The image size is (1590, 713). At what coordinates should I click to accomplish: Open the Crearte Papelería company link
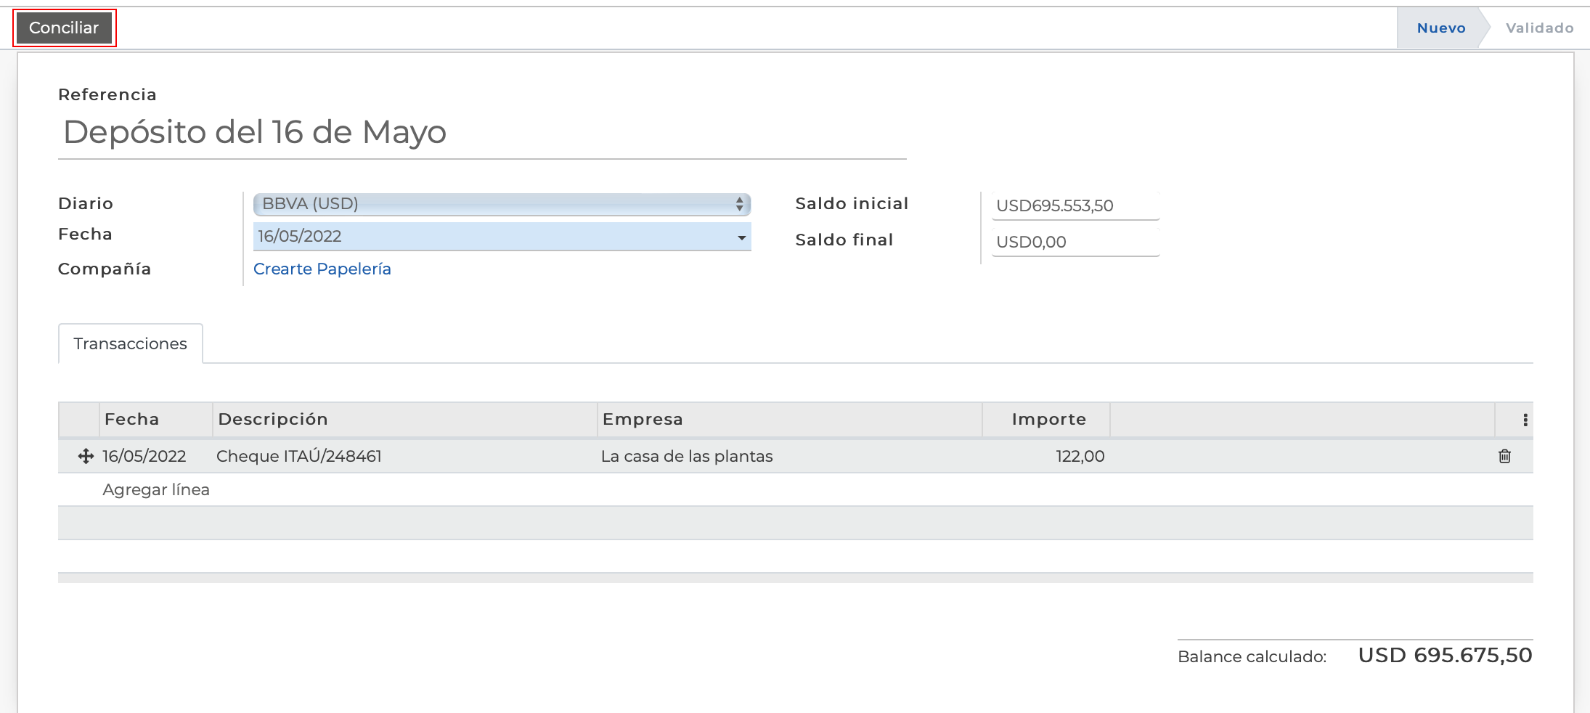point(322,269)
